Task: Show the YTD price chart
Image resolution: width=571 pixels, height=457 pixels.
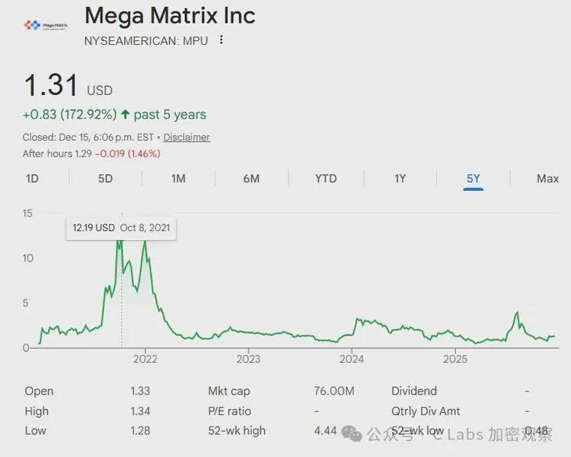Action: [326, 179]
